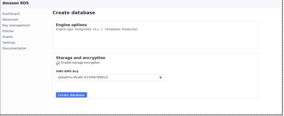Viewport: 284px width, 116px height.
Task: Click the 'Templates: Production' text
Action: (x=121, y=29)
